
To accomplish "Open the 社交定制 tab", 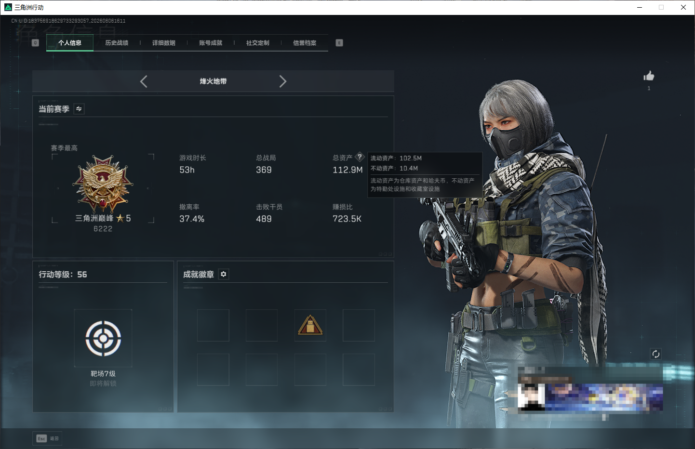I will [x=258, y=43].
